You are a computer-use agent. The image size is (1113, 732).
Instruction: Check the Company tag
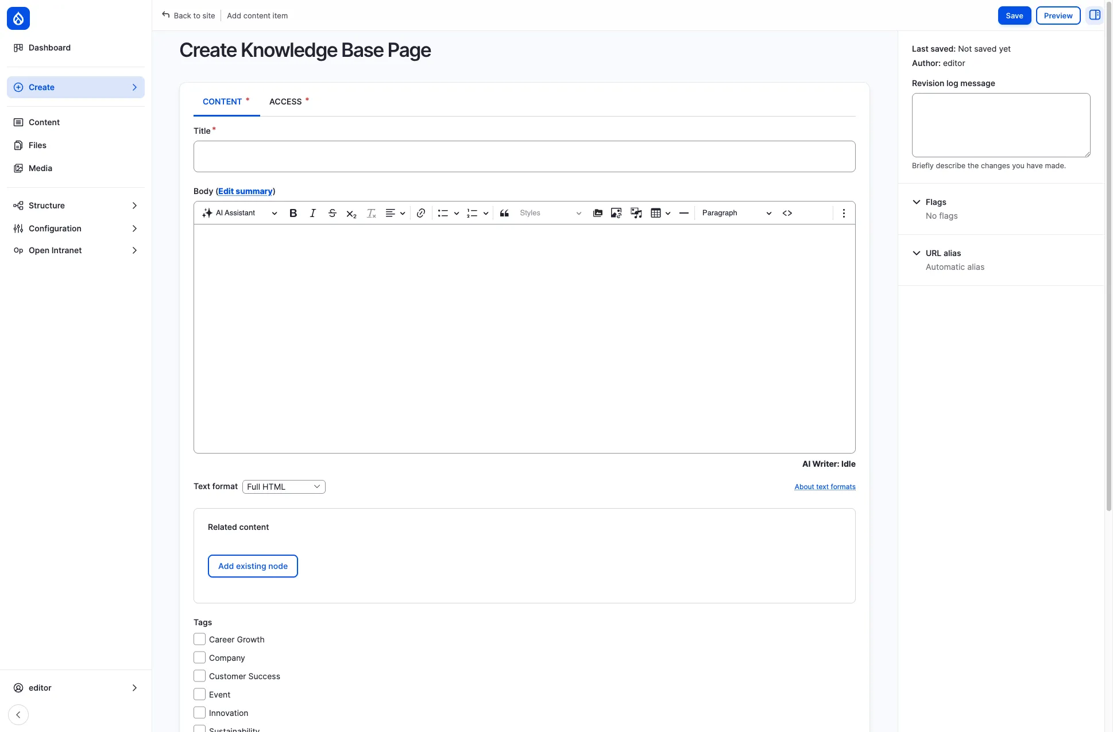(x=199, y=657)
